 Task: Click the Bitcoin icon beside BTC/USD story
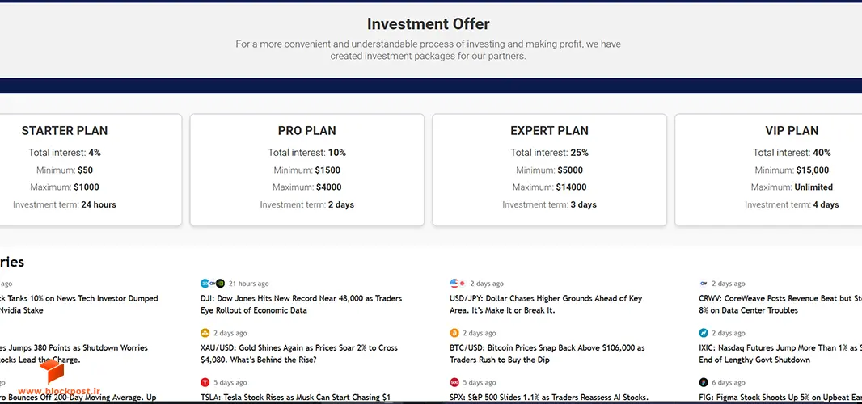(454, 333)
